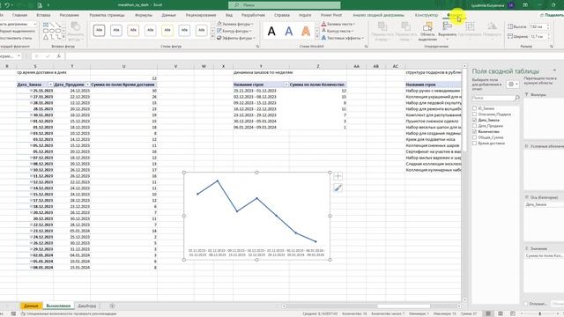Click the Send Backward (Переместить назад) icon
Image resolution: width=564 pixels, height=317 pixels.
point(405,26)
